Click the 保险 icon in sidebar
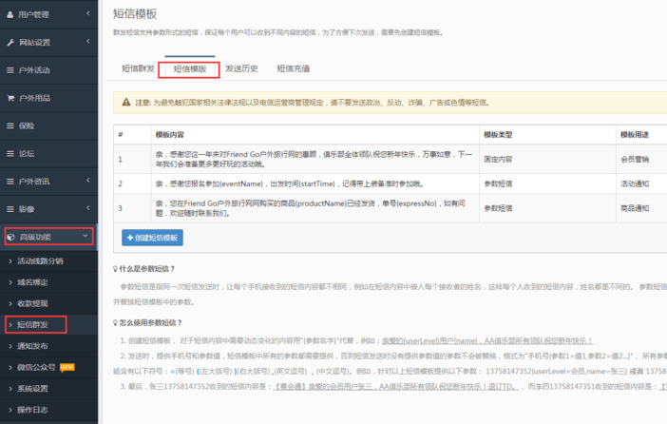The image size is (667, 424). pyautogui.click(x=10, y=125)
